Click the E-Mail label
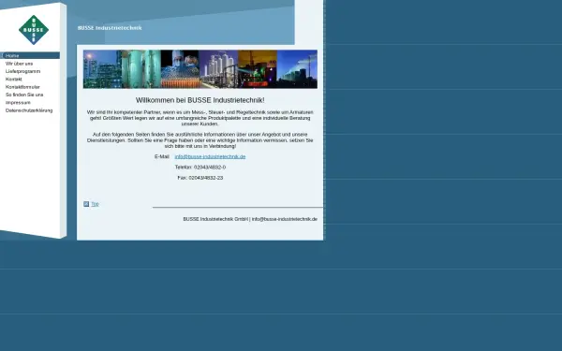 click(x=162, y=156)
